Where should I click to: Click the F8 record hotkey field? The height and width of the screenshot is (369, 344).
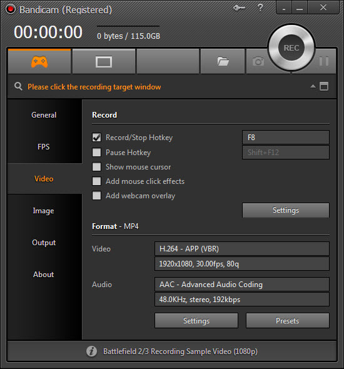pyautogui.click(x=286, y=138)
